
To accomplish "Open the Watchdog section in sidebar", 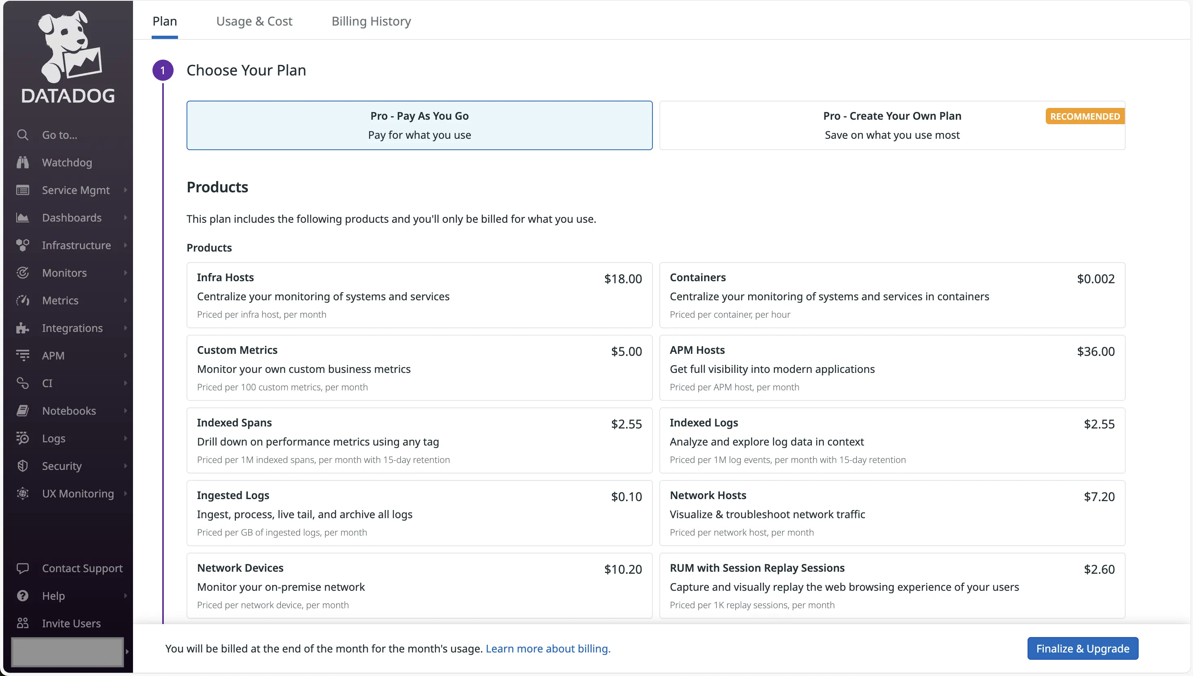I will pyautogui.click(x=67, y=162).
